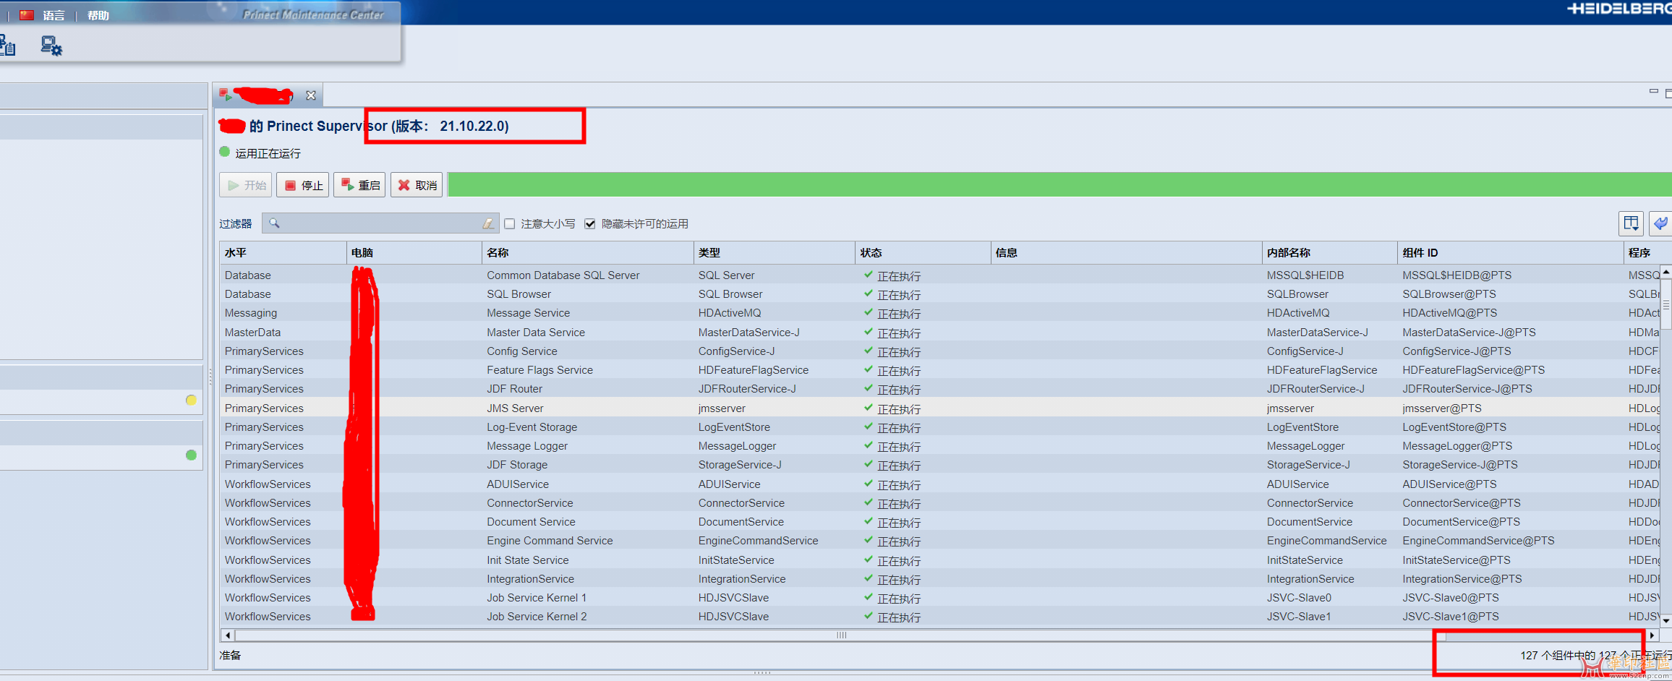Open the 语言 menu
The image size is (1672, 681).
[54, 15]
